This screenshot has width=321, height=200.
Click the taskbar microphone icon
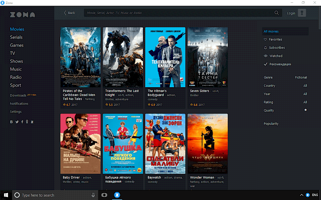93,195
